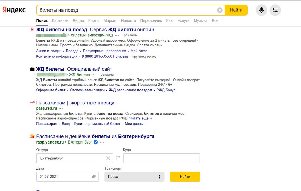Switch to the Картинки tab
This screenshot has width=301, height=191.
point(60,21)
